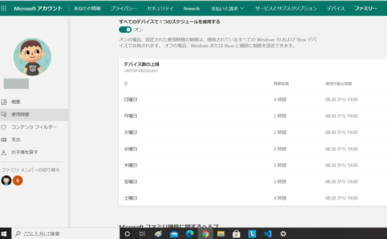Edit the 日曜日 schedule row
The image size is (387, 239).
253,100
